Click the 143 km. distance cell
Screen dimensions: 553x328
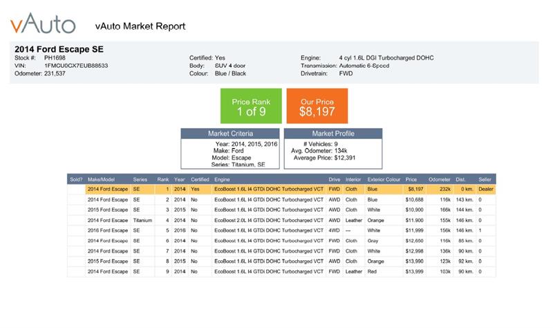464,199
